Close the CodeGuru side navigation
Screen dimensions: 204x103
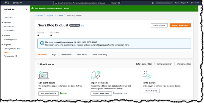pyautogui.click(x=26, y=9)
